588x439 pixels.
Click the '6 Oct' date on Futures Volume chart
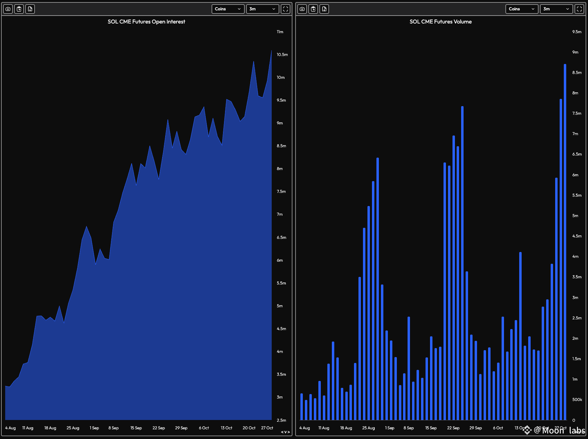click(x=498, y=428)
